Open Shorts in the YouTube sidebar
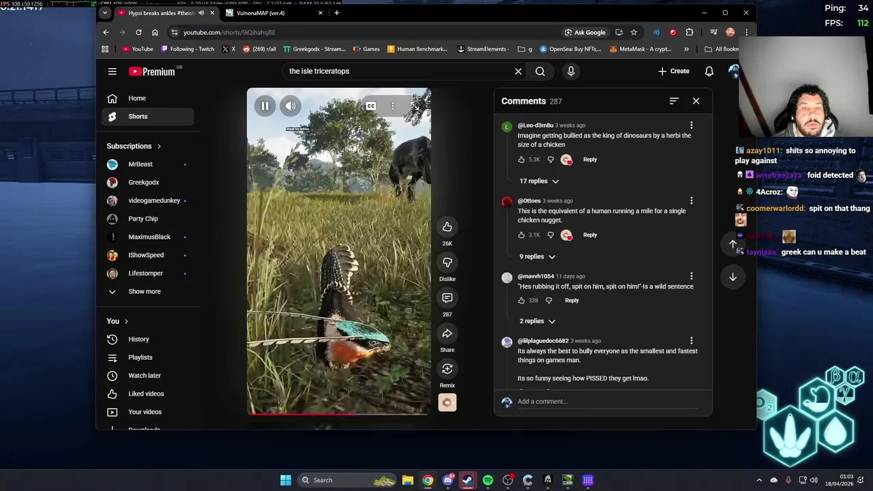Image resolution: width=873 pixels, height=491 pixels. [148, 117]
